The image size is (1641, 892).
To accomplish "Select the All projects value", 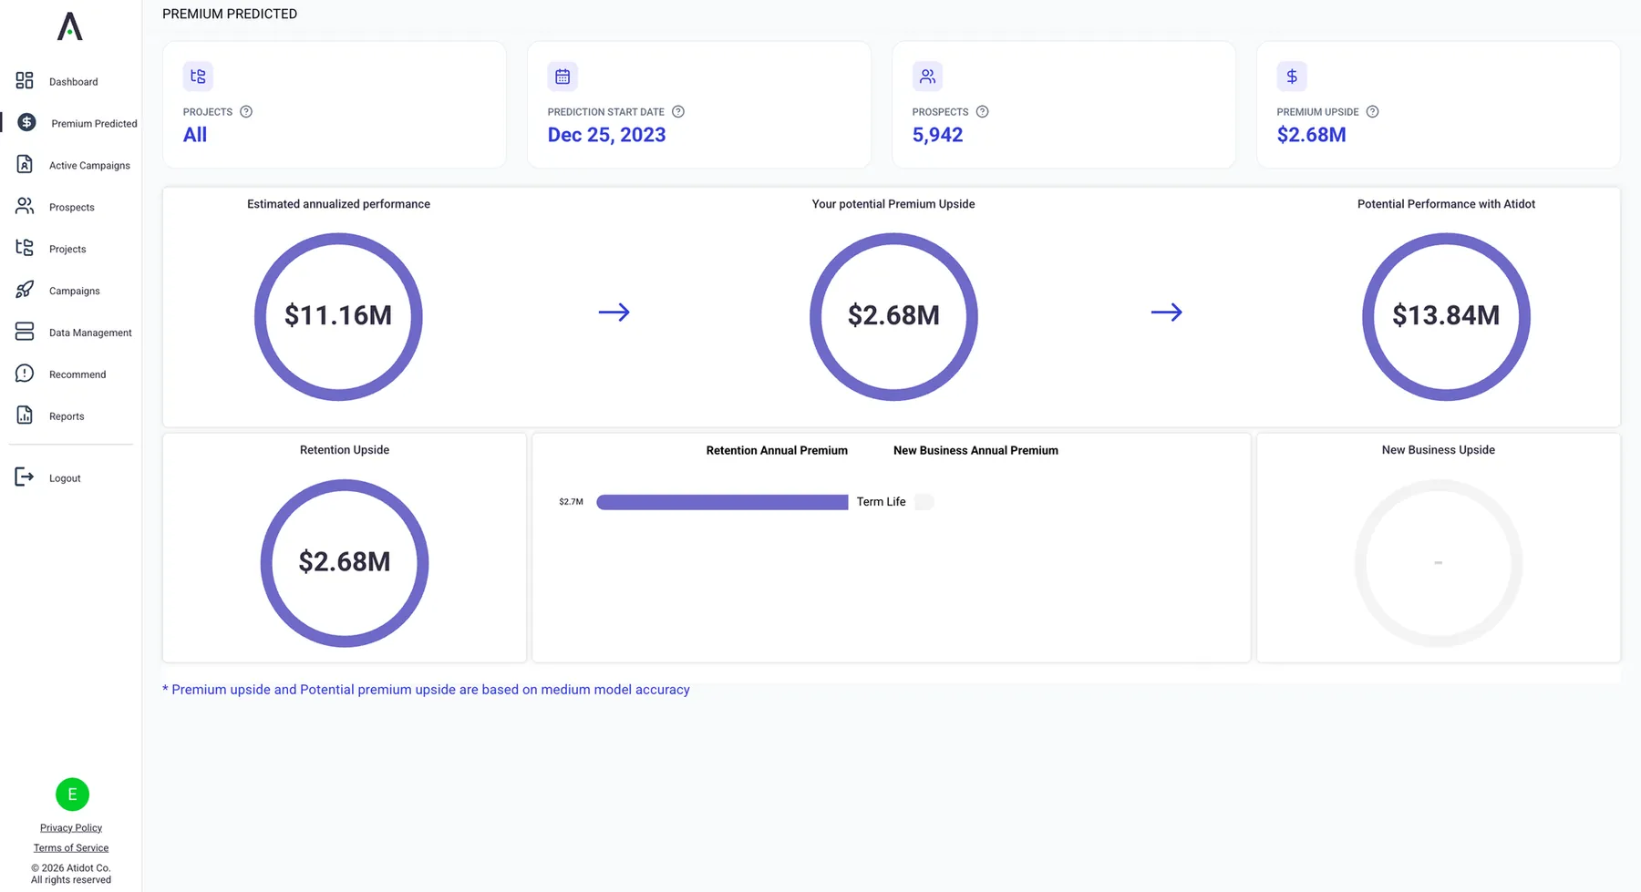I will (195, 135).
